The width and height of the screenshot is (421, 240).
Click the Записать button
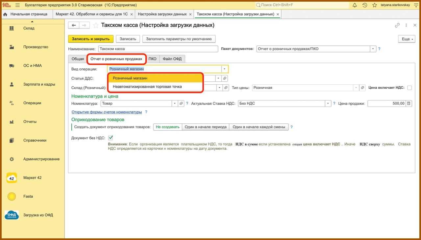pos(128,39)
